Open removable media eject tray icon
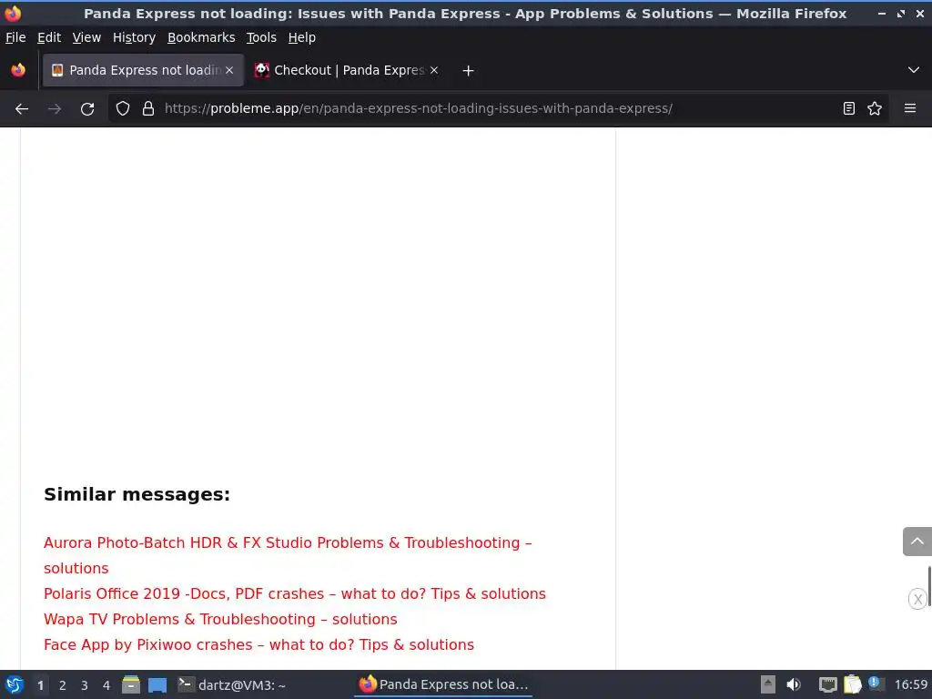This screenshot has width=932, height=699. point(768,684)
